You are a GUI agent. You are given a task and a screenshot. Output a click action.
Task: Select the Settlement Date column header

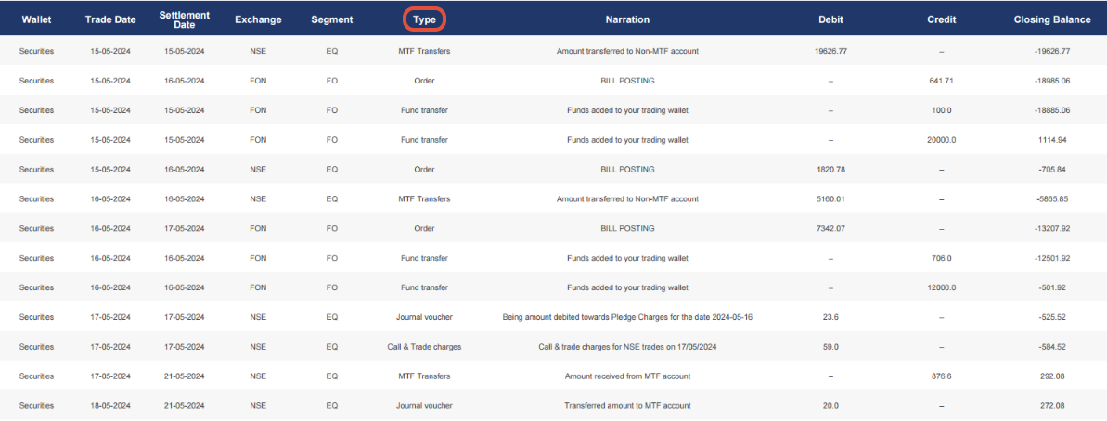184,19
